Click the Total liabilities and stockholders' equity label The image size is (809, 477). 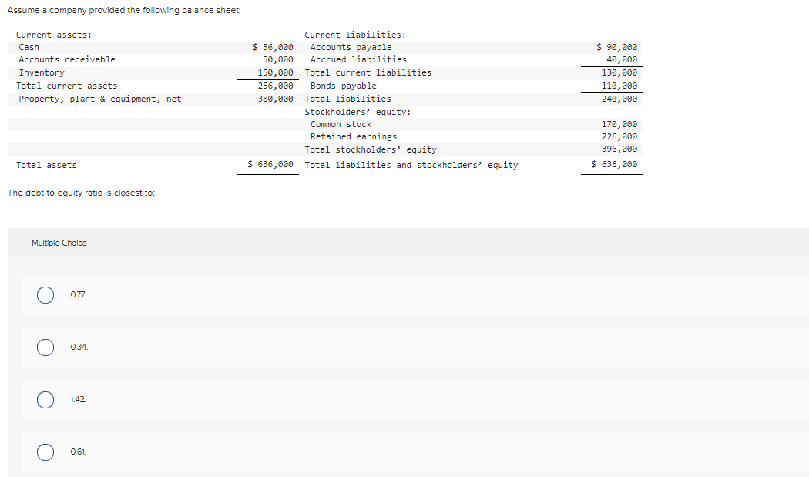point(411,165)
